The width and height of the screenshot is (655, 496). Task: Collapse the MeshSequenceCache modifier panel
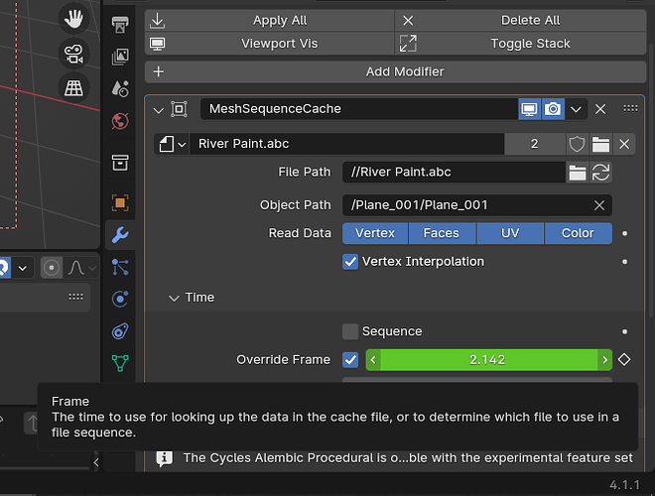pos(159,110)
